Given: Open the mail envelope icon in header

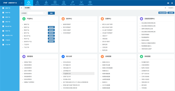Looking at the screenshot, I should point(168,3).
